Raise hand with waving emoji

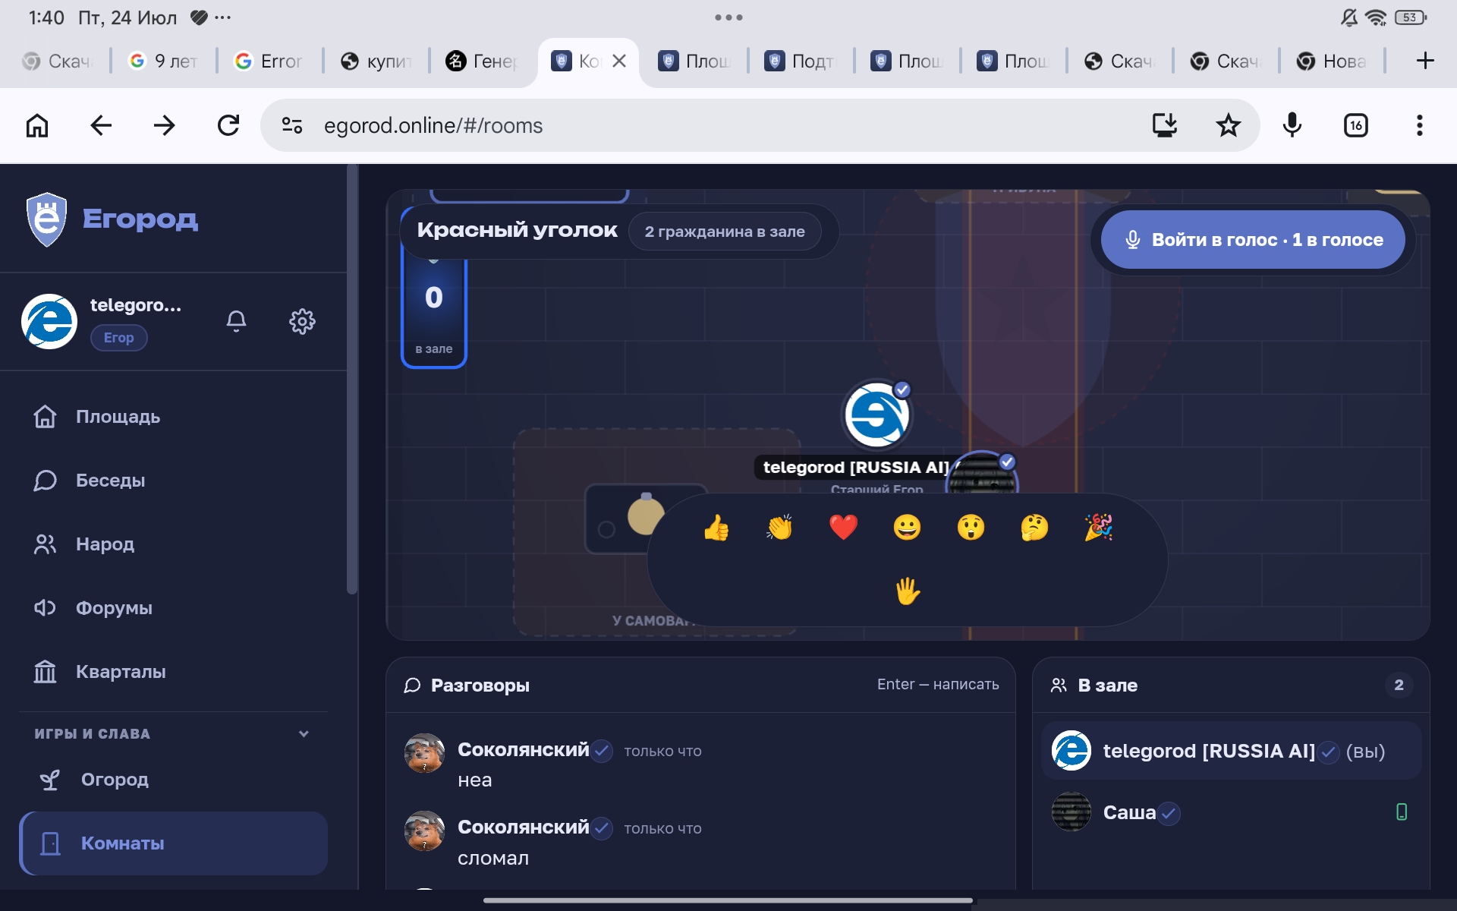click(908, 591)
